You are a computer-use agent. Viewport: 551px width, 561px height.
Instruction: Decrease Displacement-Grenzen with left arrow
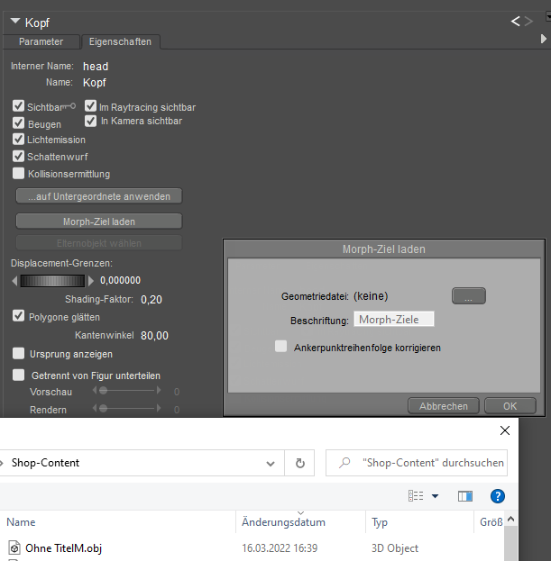tap(14, 281)
